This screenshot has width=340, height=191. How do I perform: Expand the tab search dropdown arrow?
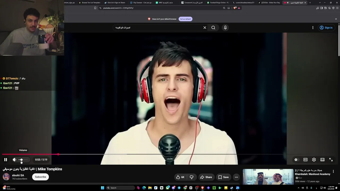[x=320, y=3]
